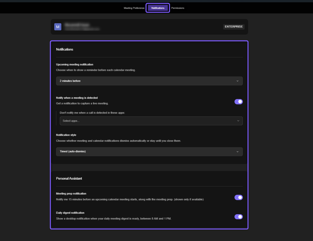Turn off Daily digest notification toggle
313x241 pixels.
[239, 217]
